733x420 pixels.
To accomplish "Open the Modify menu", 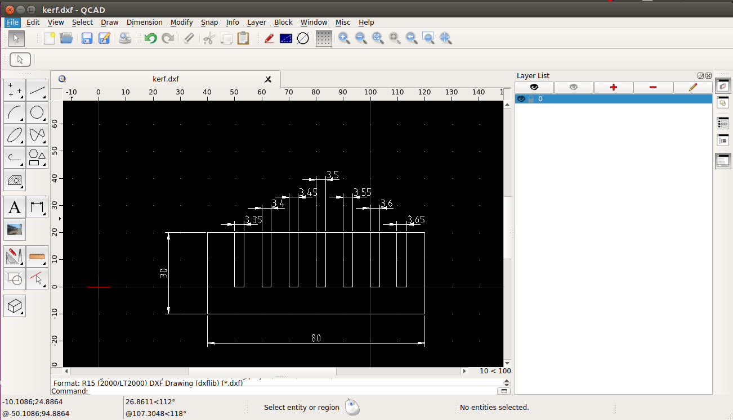I will pos(181,22).
